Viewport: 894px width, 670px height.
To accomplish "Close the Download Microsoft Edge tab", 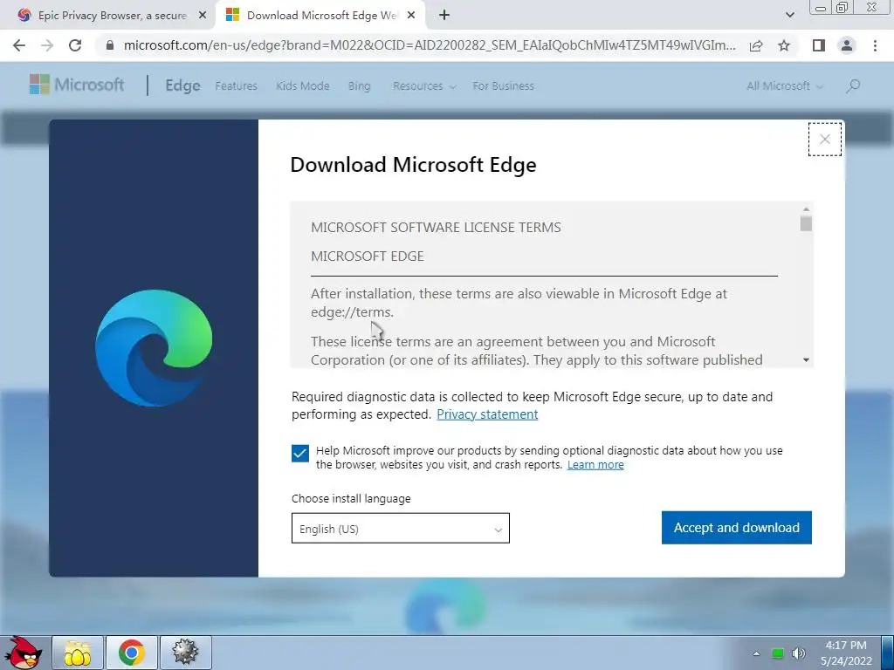I will point(411,16).
